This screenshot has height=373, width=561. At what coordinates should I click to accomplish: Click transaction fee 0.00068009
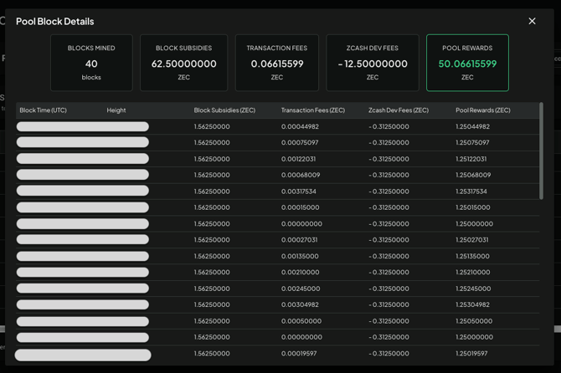pos(301,175)
